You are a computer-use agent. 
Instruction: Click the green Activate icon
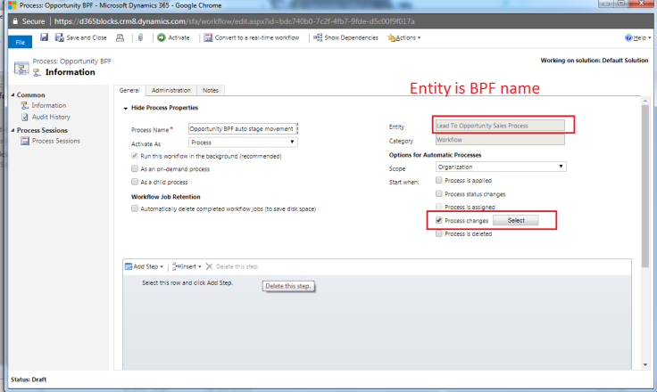(162, 37)
